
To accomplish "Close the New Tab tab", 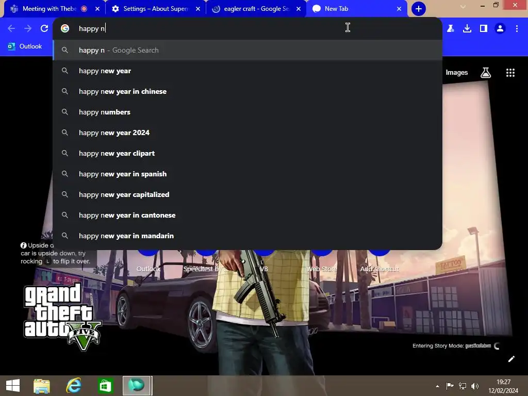I will (399, 9).
